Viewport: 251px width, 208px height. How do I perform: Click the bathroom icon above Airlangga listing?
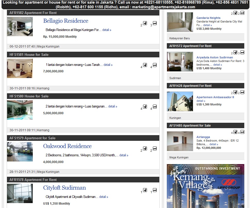(x=235, y=132)
